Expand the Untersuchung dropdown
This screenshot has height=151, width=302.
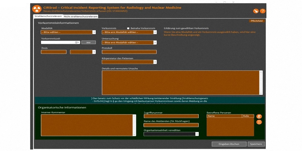(x=155, y=43)
